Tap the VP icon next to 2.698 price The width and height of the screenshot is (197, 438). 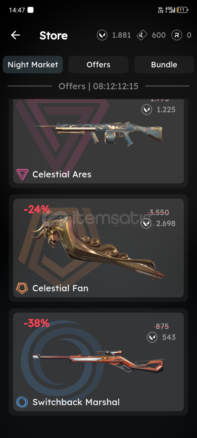coord(146,223)
